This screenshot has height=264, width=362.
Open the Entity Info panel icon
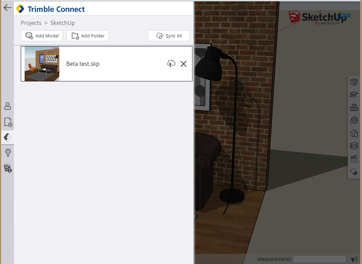(354, 82)
